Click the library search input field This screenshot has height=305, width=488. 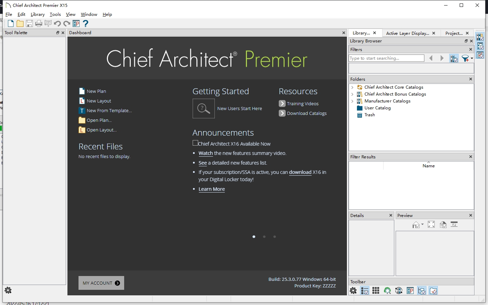386,58
